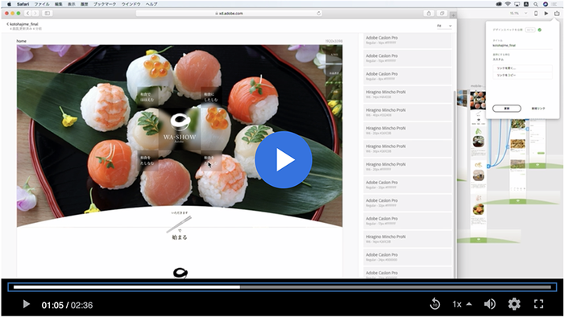
Task: Open the Safari menu
Action: coord(23,4)
